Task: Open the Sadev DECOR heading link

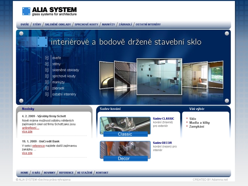Action: pyautogui.click(x=162, y=143)
